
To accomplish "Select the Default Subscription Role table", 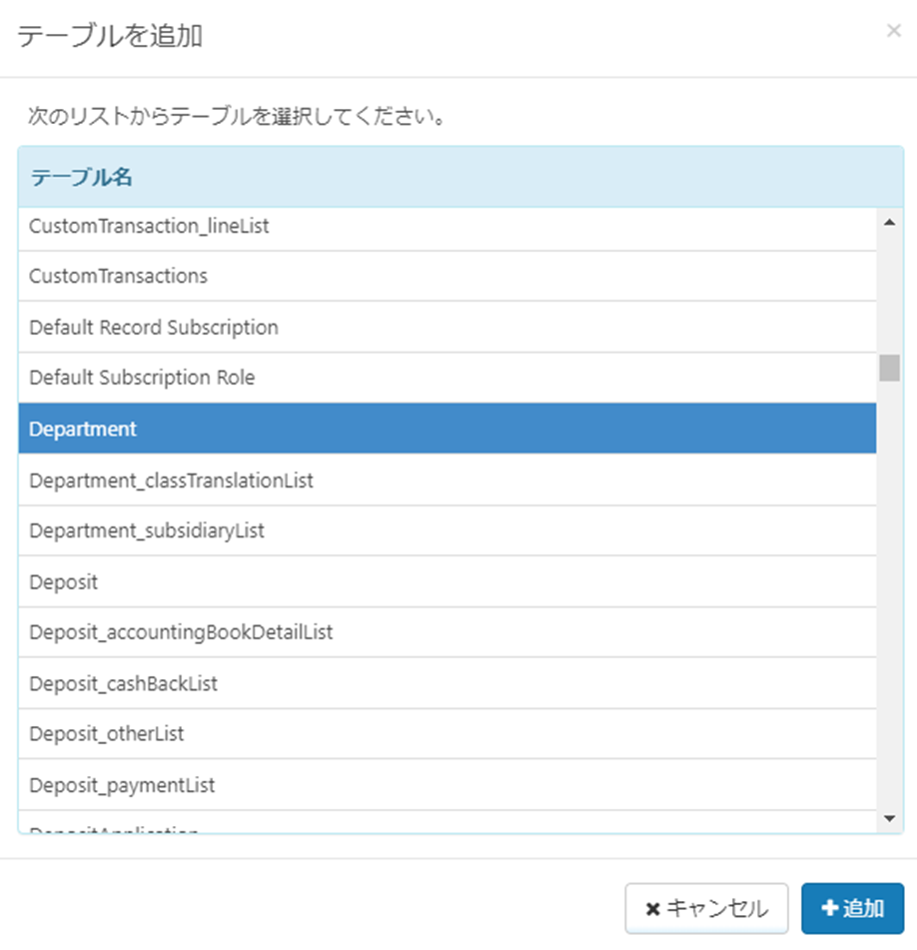I will 440,378.
